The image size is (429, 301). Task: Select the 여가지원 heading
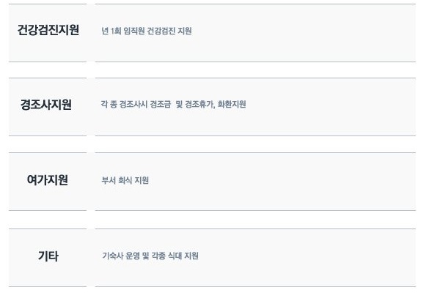[48, 180]
